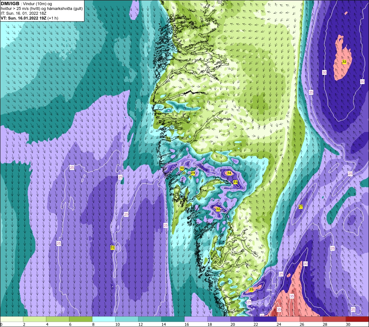This screenshot has width=369, height=327.
Task: Click the yellow 31 label over the western ocean
Action: pyautogui.click(x=113, y=247)
